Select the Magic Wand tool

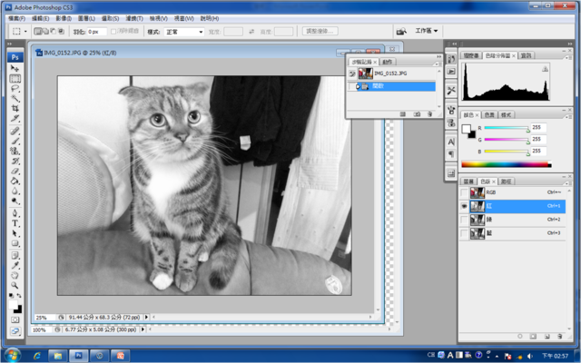(15, 98)
